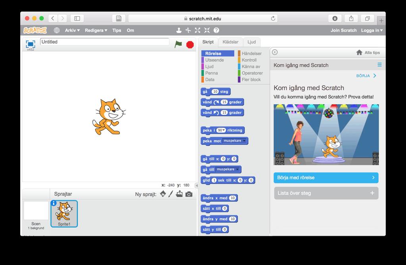Click the Block help question icon
Viewport: 406px width, 265px height.
tap(216, 30)
